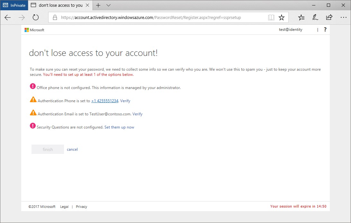The height and width of the screenshot is (223, 351).
Task: Add page to favorites star
Action: [x=281, y=17]
